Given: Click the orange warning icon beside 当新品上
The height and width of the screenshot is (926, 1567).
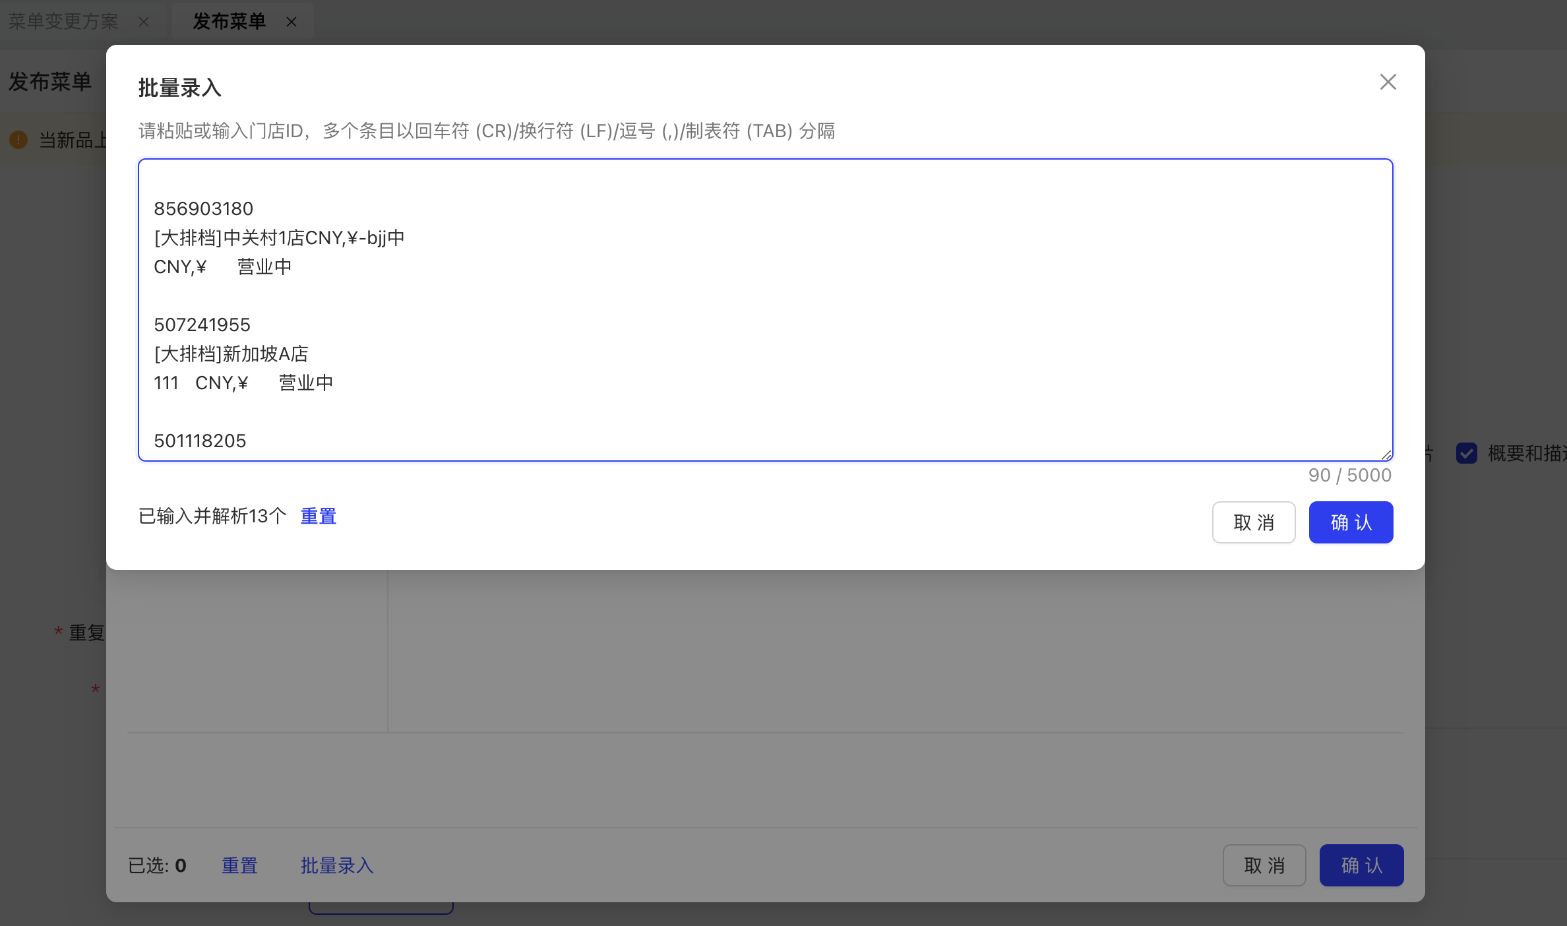Looking at the screenshot, I should [x=18, y=139].
